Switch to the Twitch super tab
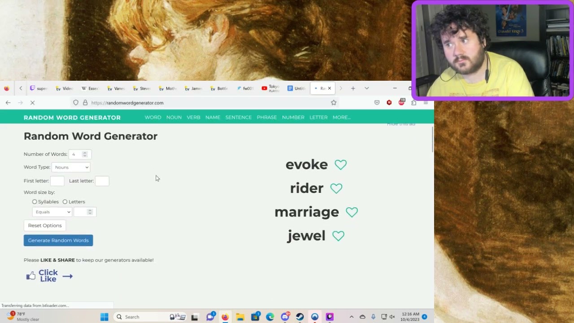574x323 pixels. point(39,88)
